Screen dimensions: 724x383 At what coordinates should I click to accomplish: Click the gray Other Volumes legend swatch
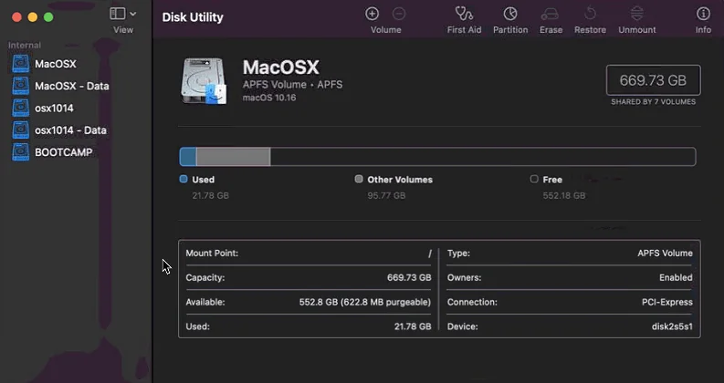point(359,180)
